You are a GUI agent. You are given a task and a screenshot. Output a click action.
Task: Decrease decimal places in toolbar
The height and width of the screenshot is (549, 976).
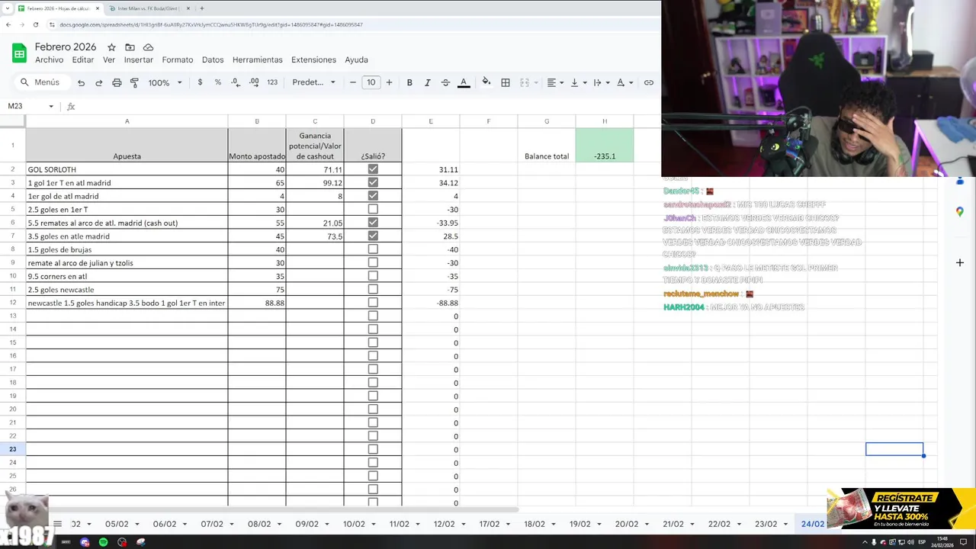click(236, 82)
